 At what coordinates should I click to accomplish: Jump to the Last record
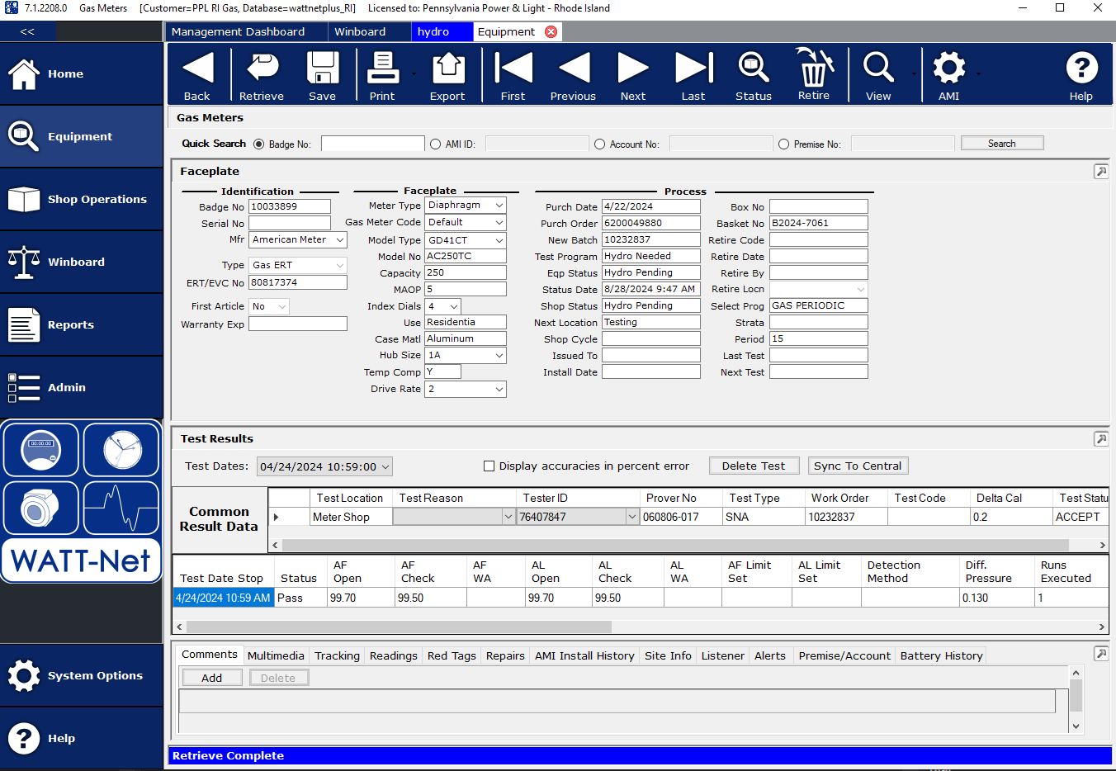tap(693, 75)
